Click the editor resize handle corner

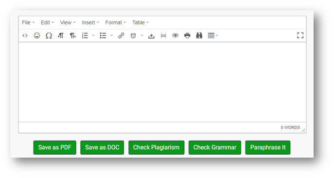303,130
